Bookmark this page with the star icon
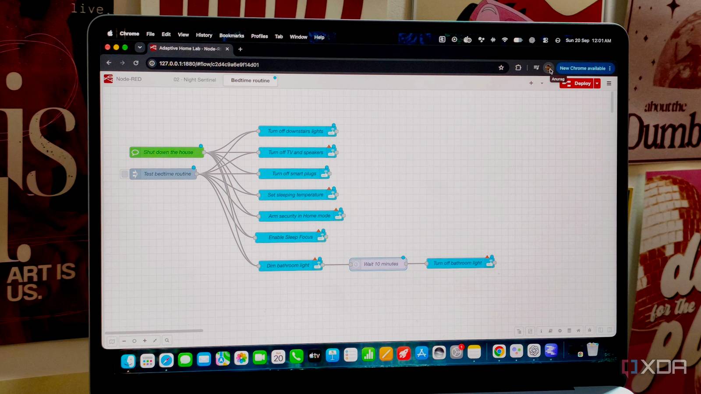Viewport: 701px width, 394px height. pos(501,67)
